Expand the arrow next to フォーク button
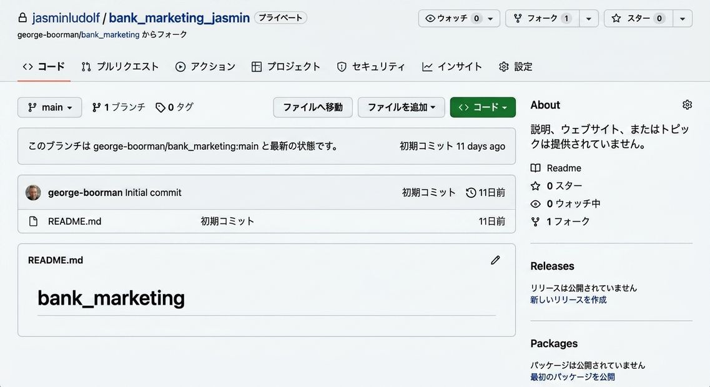Screen dimensions: 710x387 (x=589, y=19)
